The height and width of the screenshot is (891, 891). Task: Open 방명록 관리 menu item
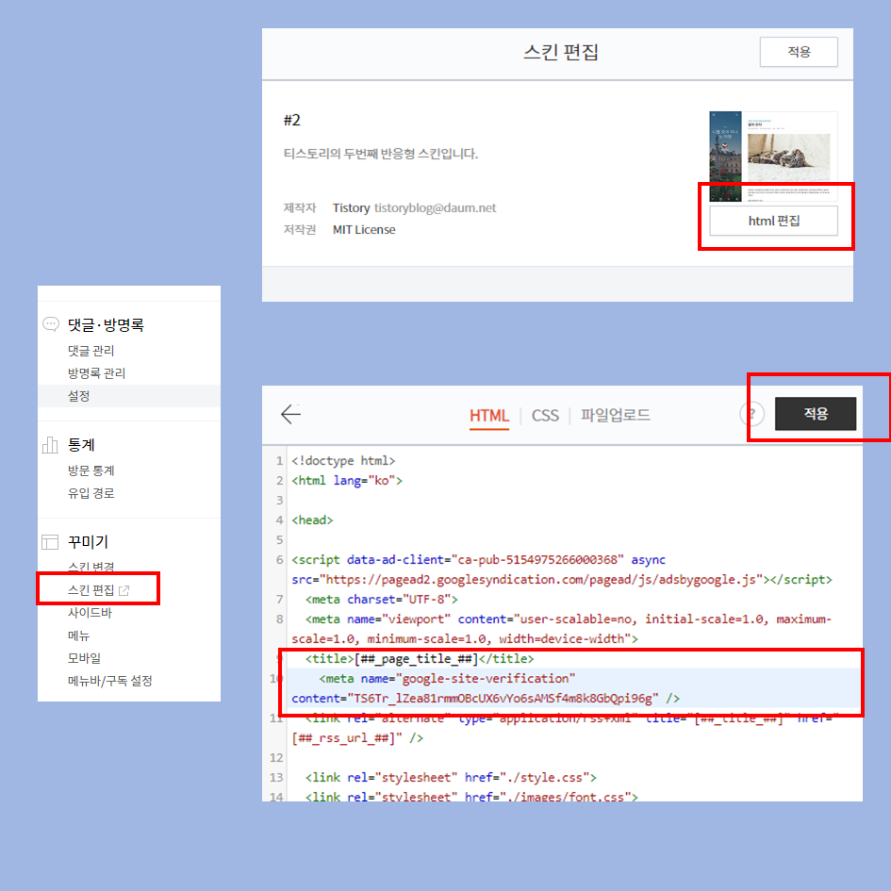click(96, 373)
